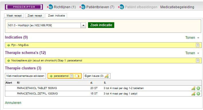The height and width of the screenshot is (110, 203).
Task: Open Medicatiebegeleiding link
Action: tap(177, 7)
